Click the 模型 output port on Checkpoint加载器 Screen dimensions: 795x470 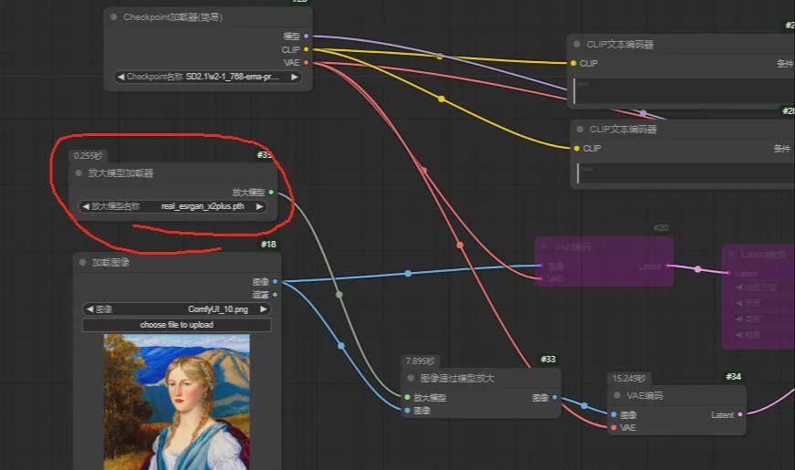click(x=306, y=36)
